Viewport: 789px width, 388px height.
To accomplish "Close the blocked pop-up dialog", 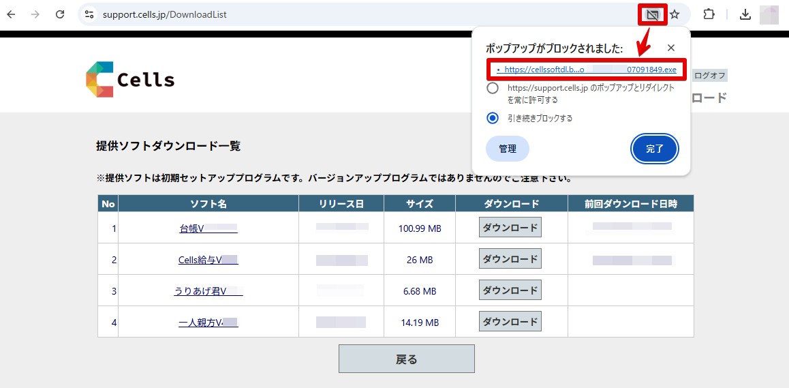I will 671,48.
